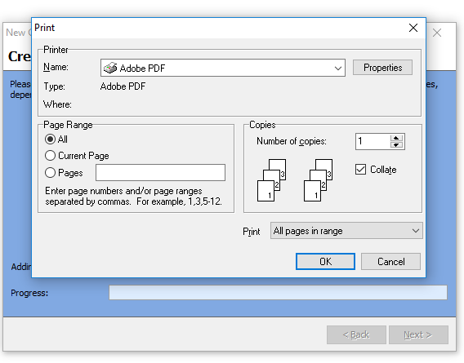The height and width of the screenshot is (363, 464).
Task: Select the All page range option
Action: [50, 139]
